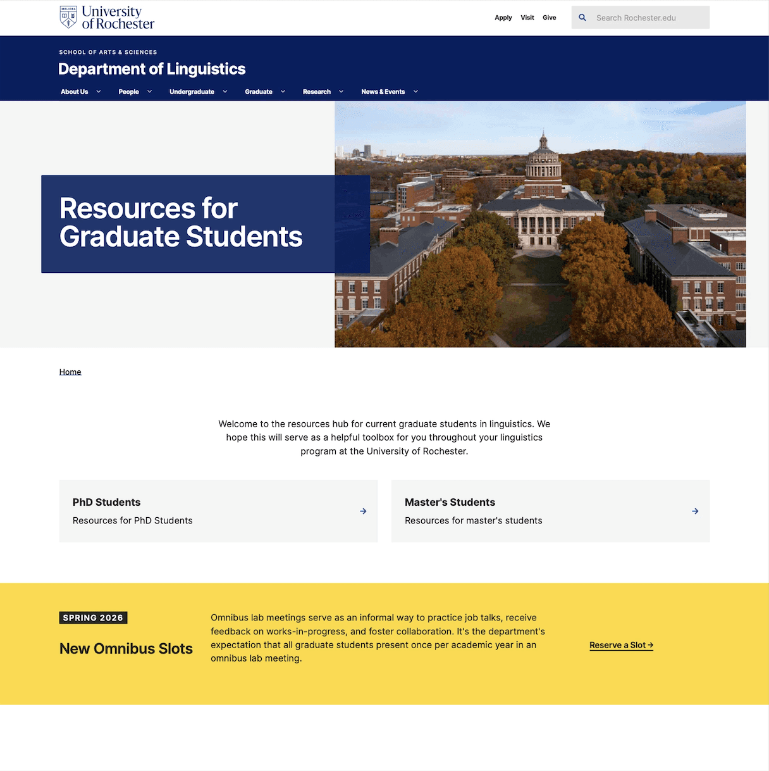The width and height of the screenshot is (769, 771).
Task: Open the PhD Students card title
Action: 107,502
